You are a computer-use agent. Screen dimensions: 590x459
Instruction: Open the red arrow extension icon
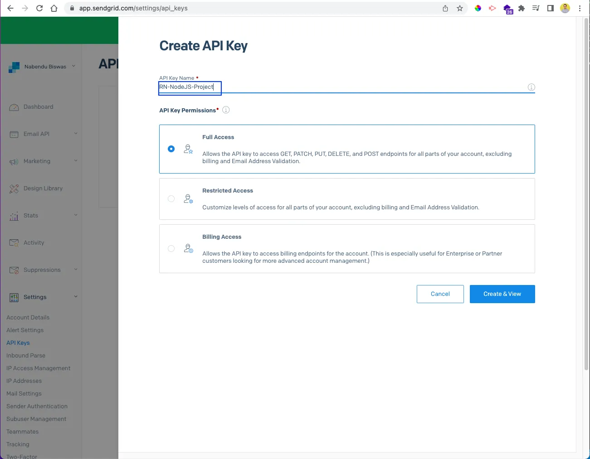pos(492,8)
